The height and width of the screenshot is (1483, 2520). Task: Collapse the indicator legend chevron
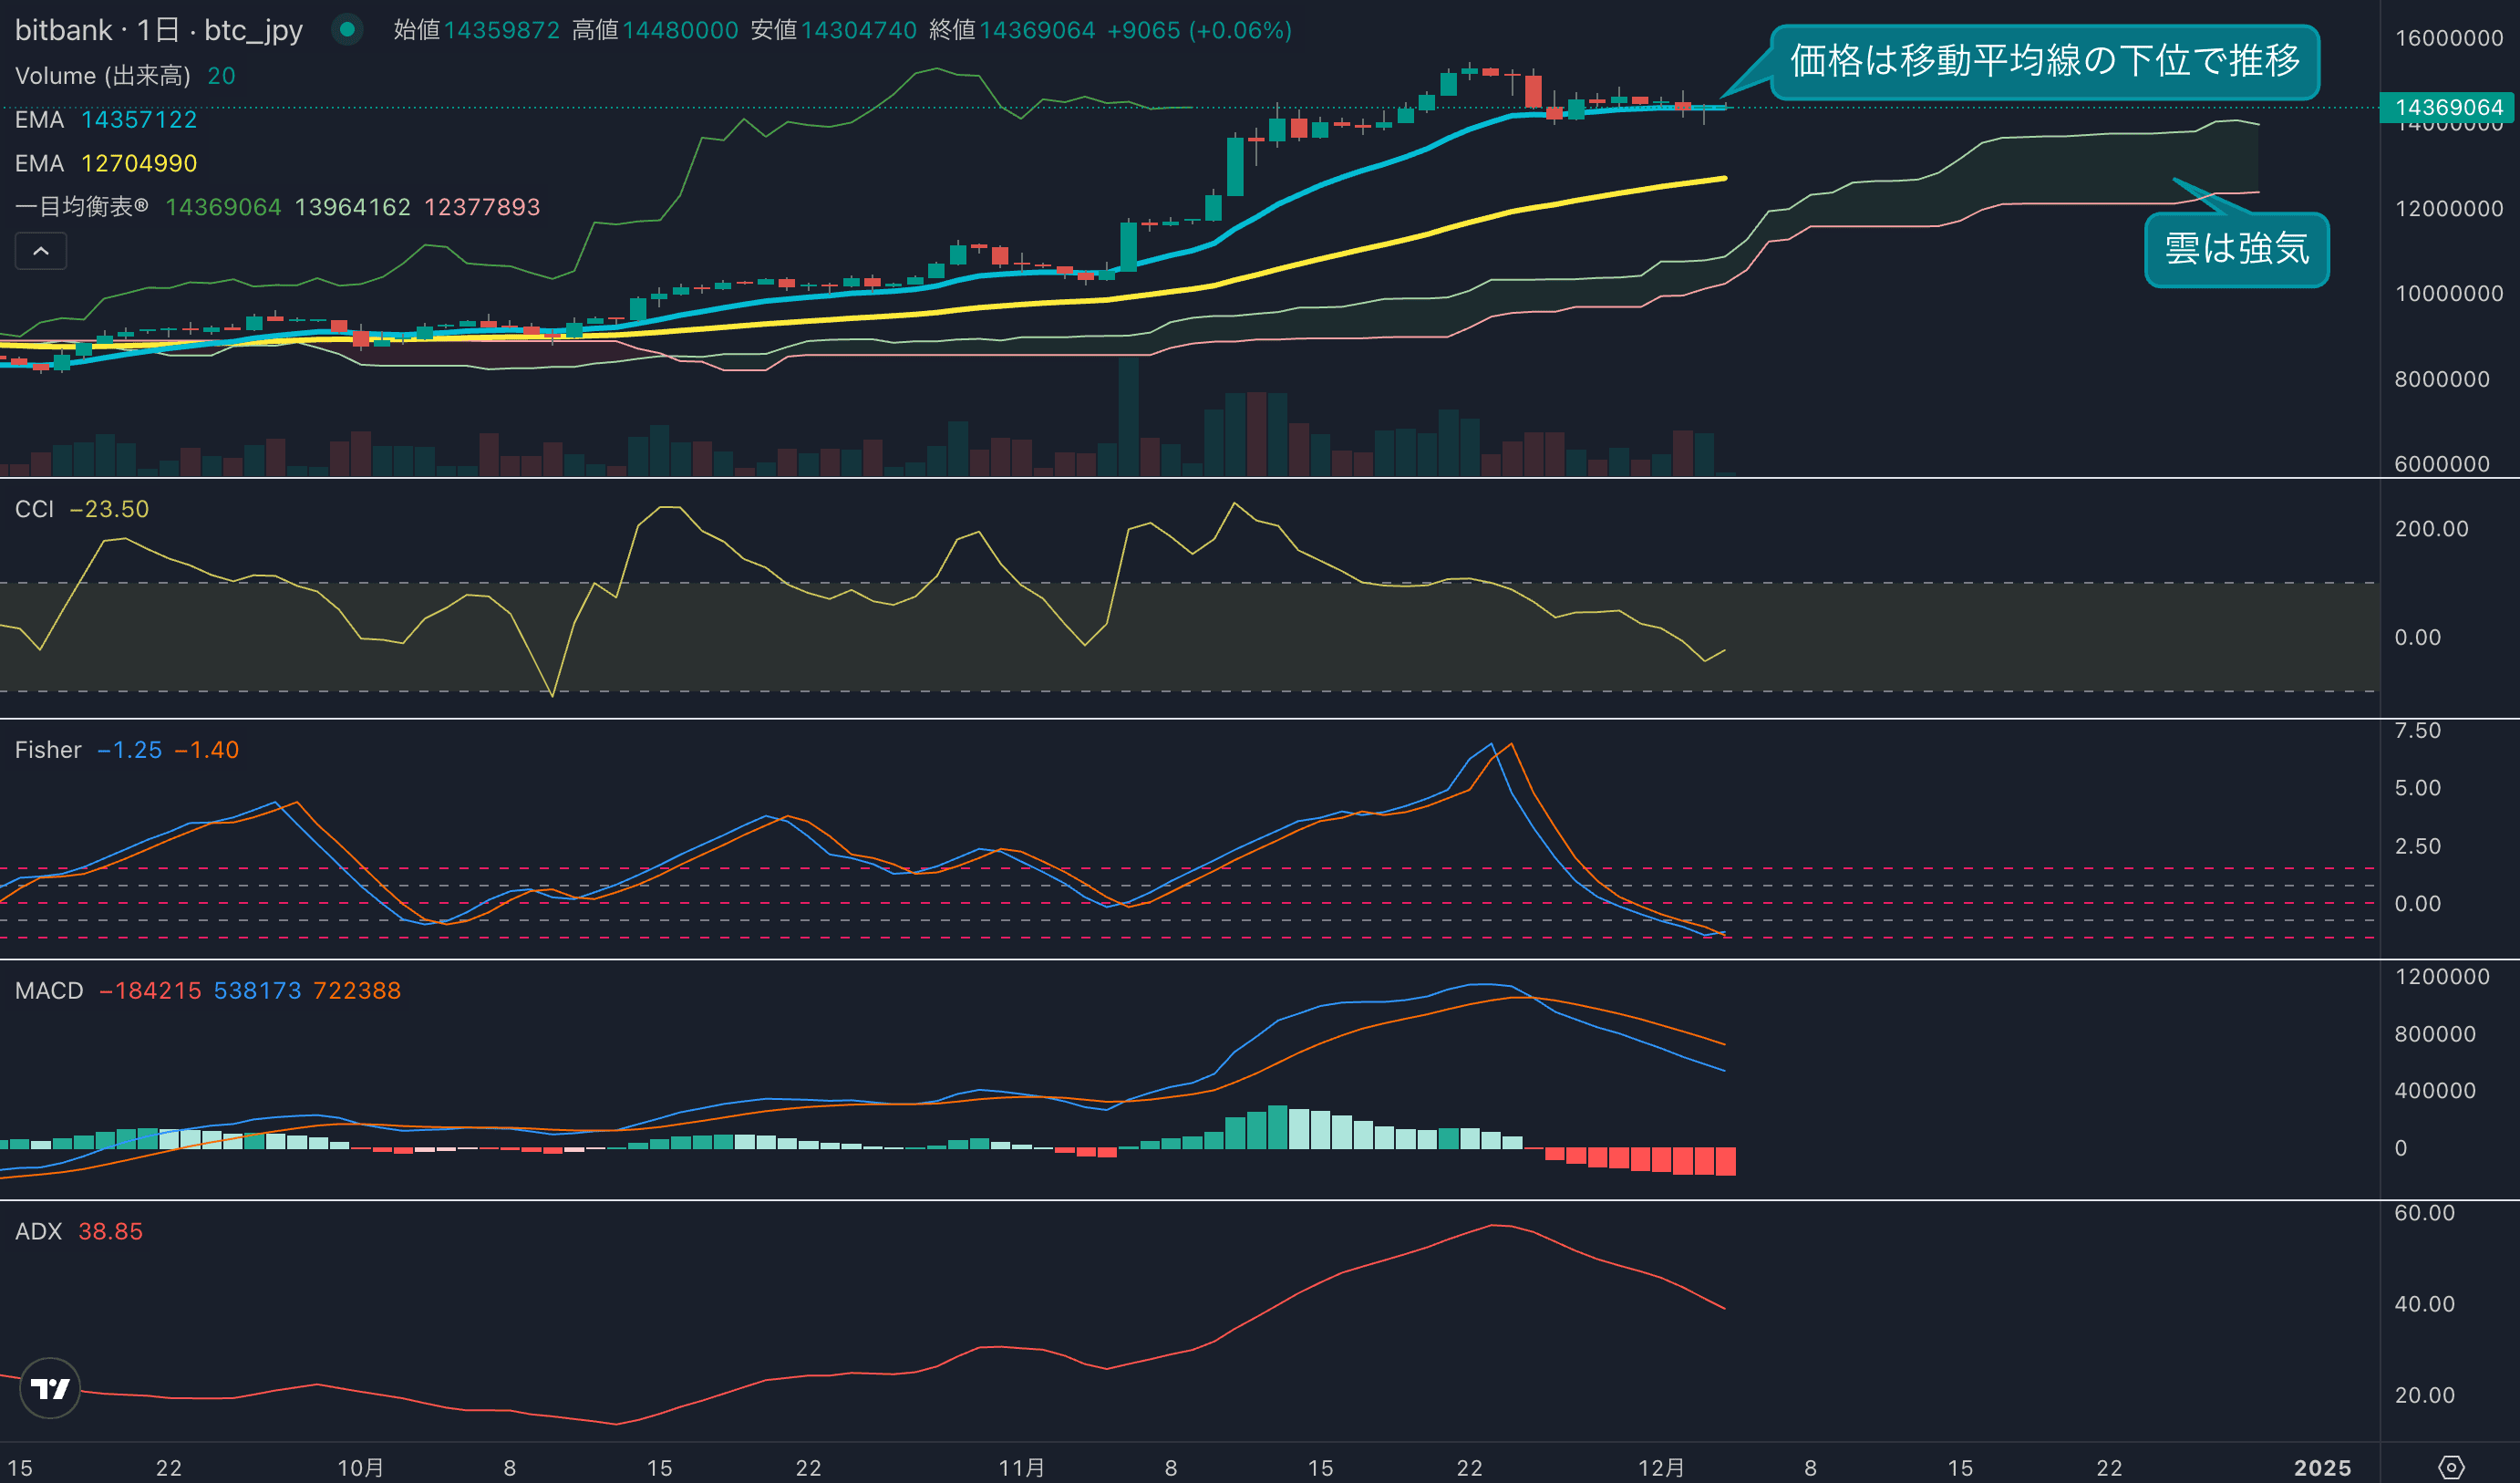(x=41, y=251)
